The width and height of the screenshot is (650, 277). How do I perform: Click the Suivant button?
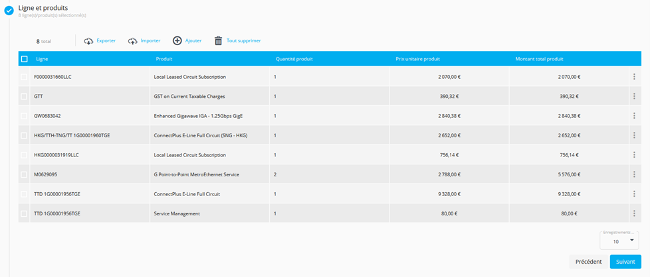click(x=625, y=262)
